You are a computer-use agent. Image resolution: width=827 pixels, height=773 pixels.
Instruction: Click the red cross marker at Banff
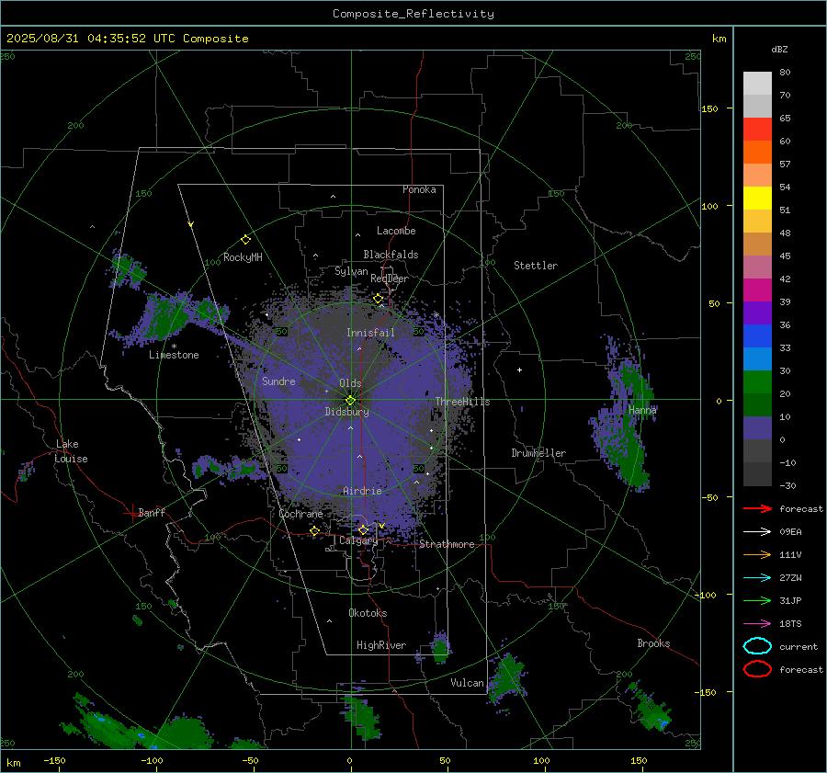(130, 512)
